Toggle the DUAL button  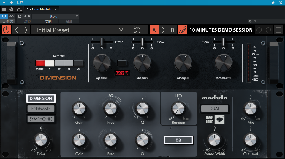coord(215,109)
